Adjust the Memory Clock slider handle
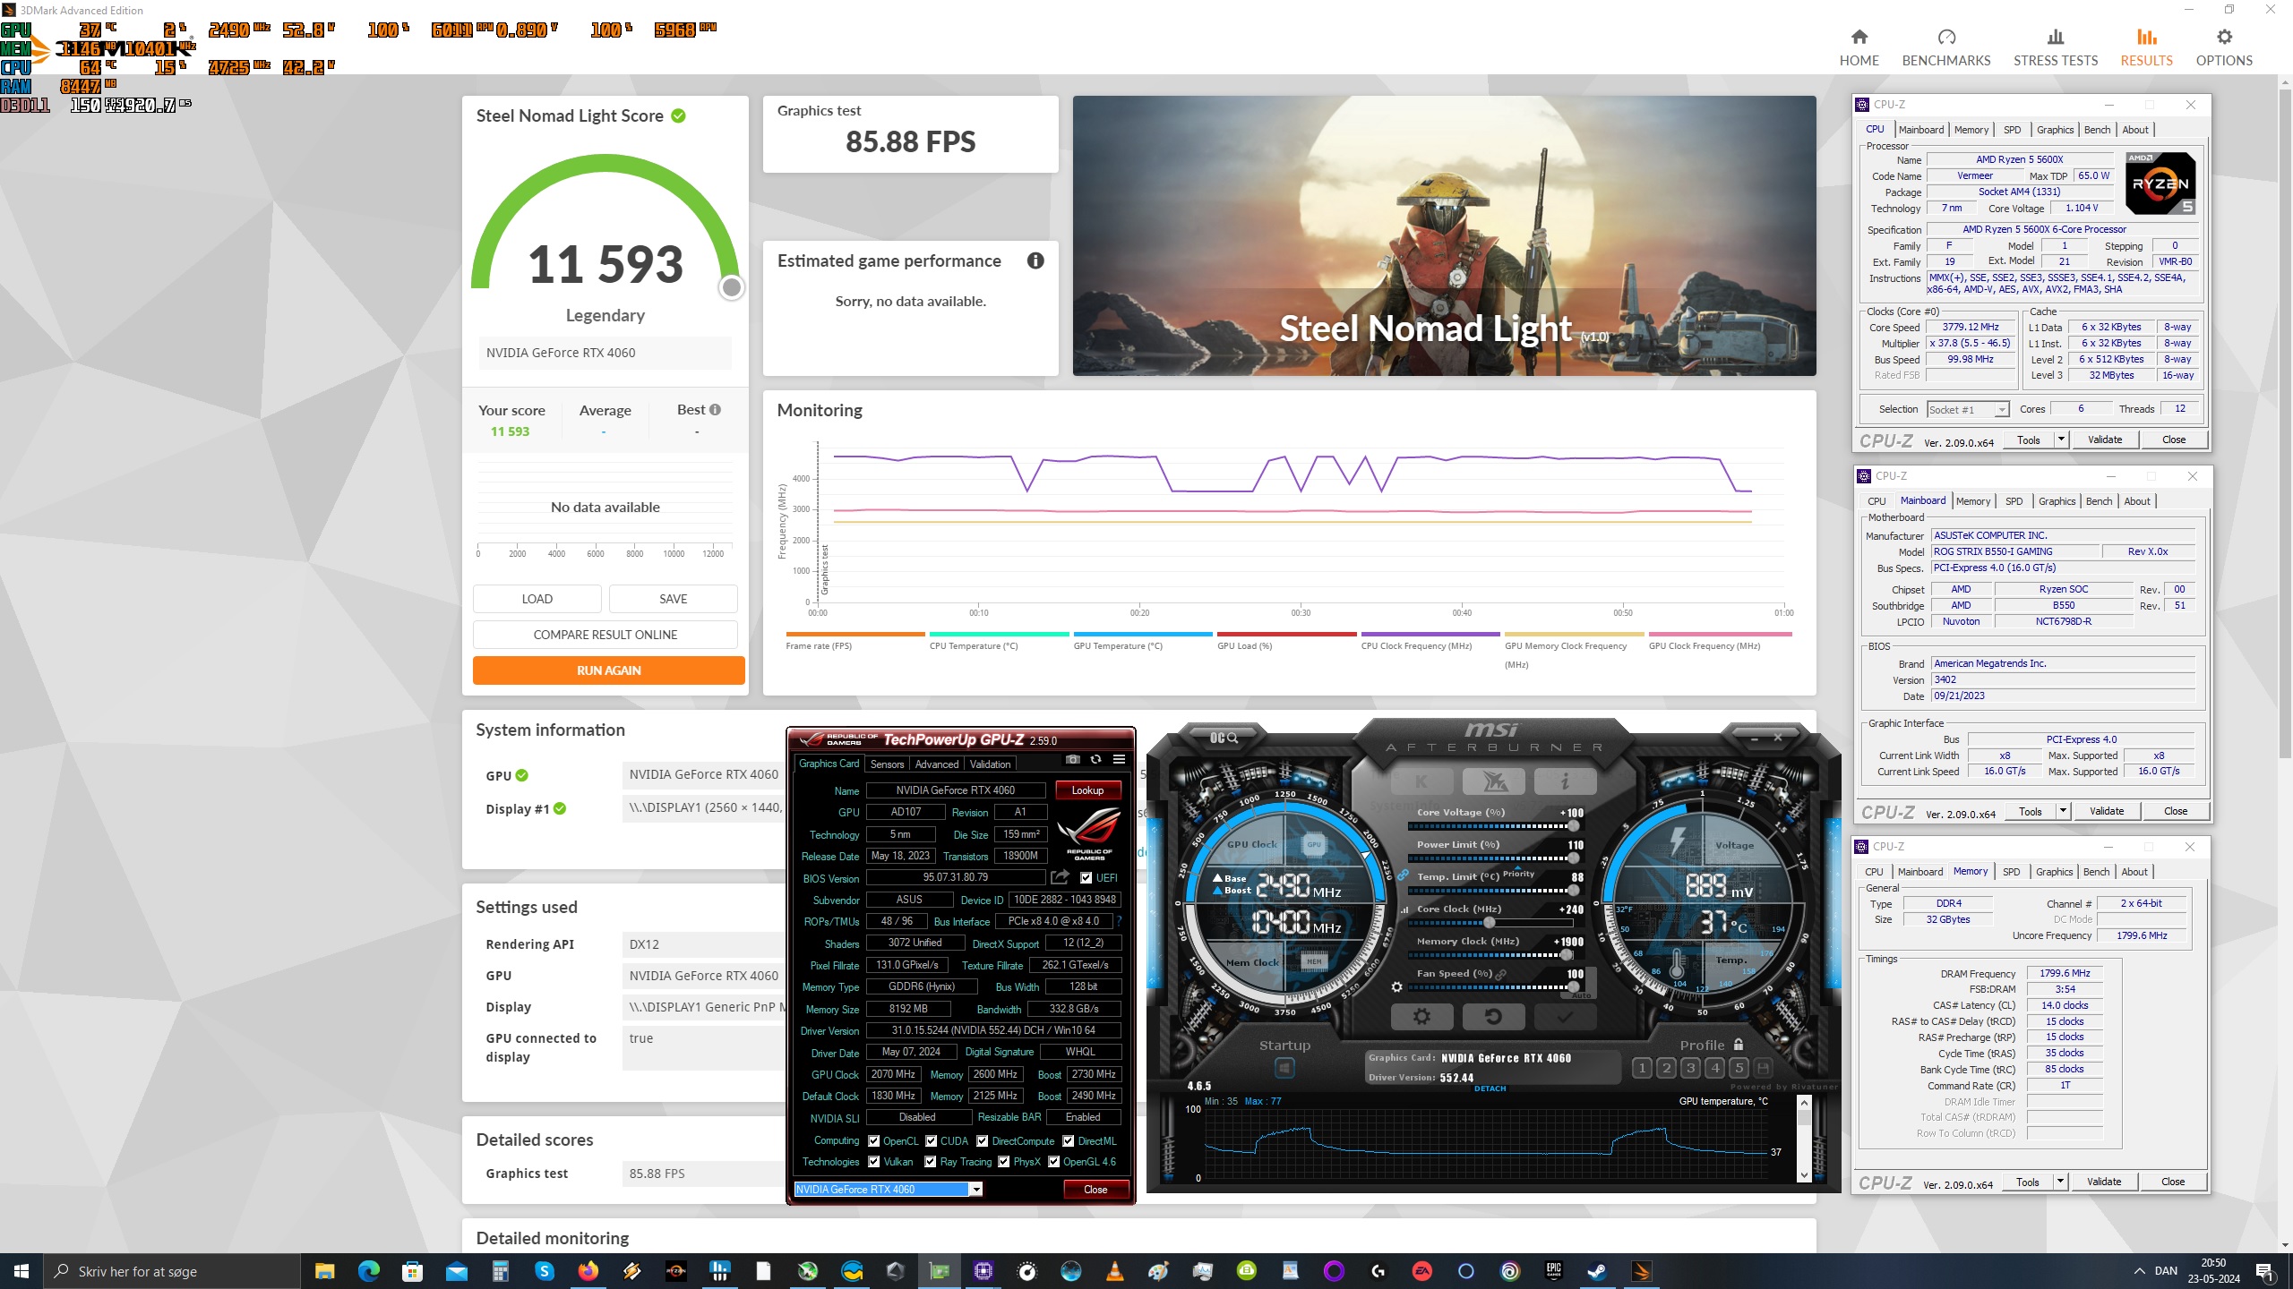 1566,954
